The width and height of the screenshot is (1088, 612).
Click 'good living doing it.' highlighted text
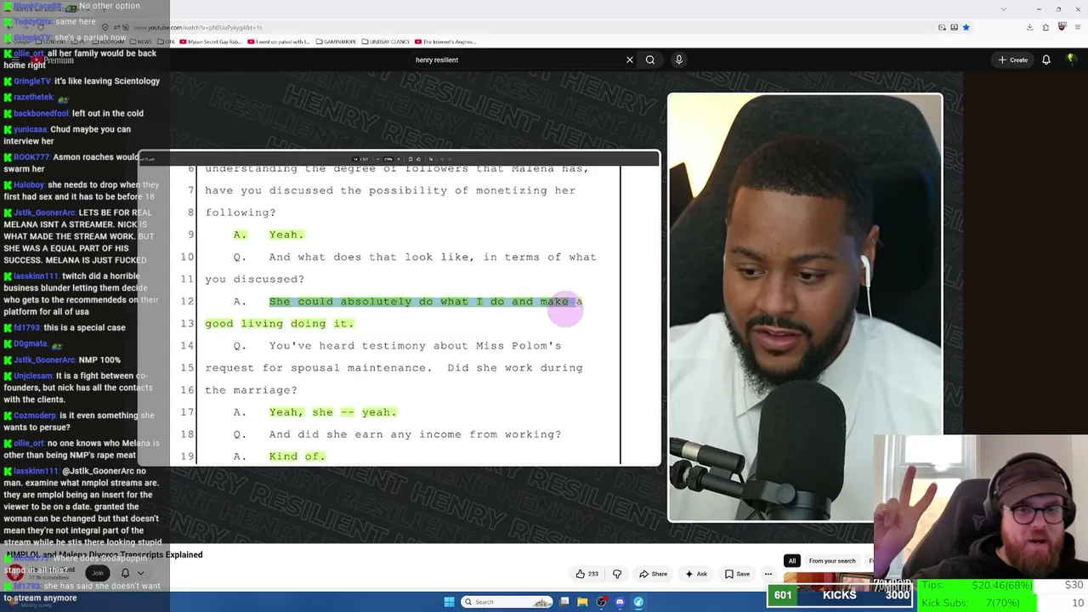280,324
